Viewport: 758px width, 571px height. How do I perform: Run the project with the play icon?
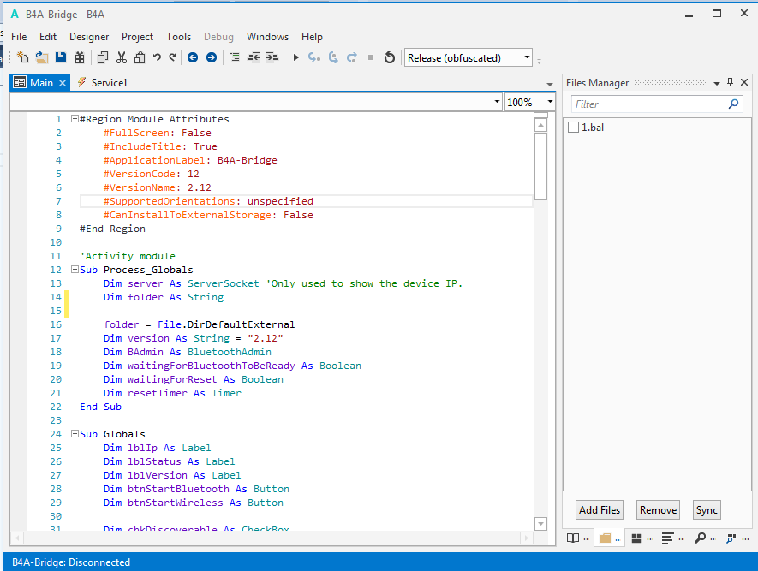(x=295, y=57)
